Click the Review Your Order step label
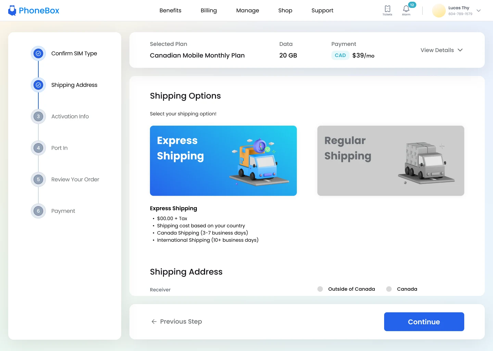This screenshot has width=493, height=351. pyautogui.click(x=75, y=179)
